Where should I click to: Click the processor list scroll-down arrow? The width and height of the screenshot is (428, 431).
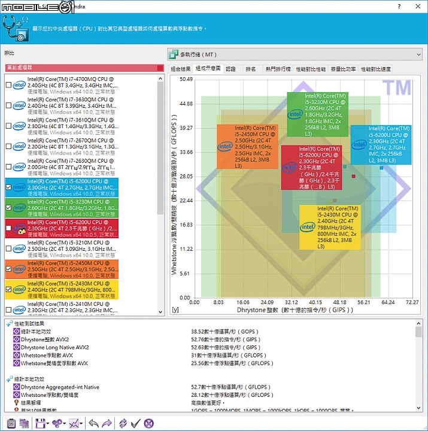(160, 312)
